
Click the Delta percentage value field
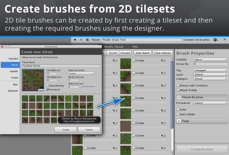coord(74,87)
